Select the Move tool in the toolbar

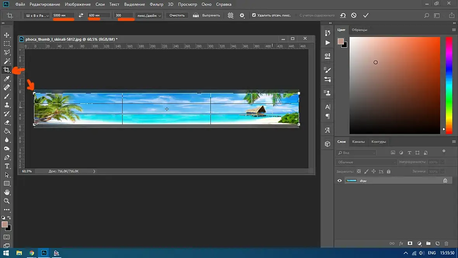7,35
